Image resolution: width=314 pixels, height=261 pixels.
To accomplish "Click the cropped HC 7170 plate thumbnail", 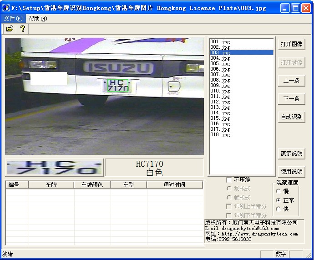I will pos(54,168).
